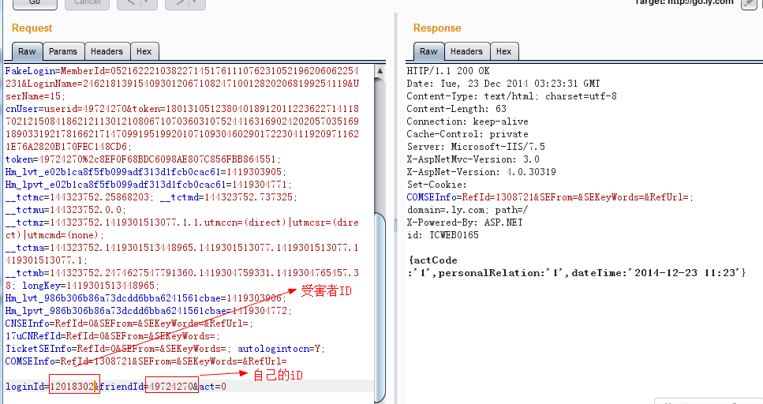763x404 pixels.
Task: Click the CNSEInfo=RefId=0 cookie line
Action: (x=129, y=324)
